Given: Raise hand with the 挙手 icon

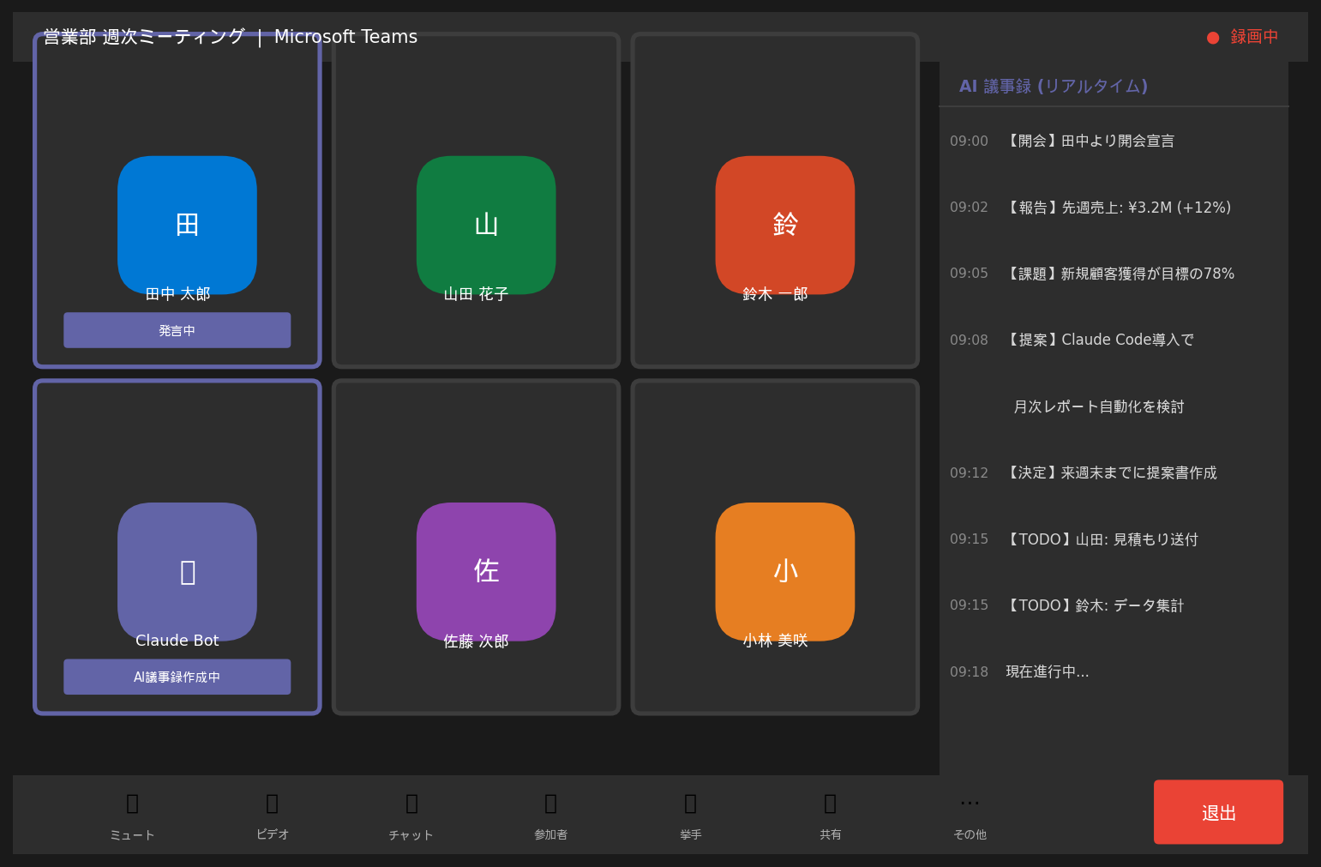Looking at the screenshot, I should click(690, 804).
